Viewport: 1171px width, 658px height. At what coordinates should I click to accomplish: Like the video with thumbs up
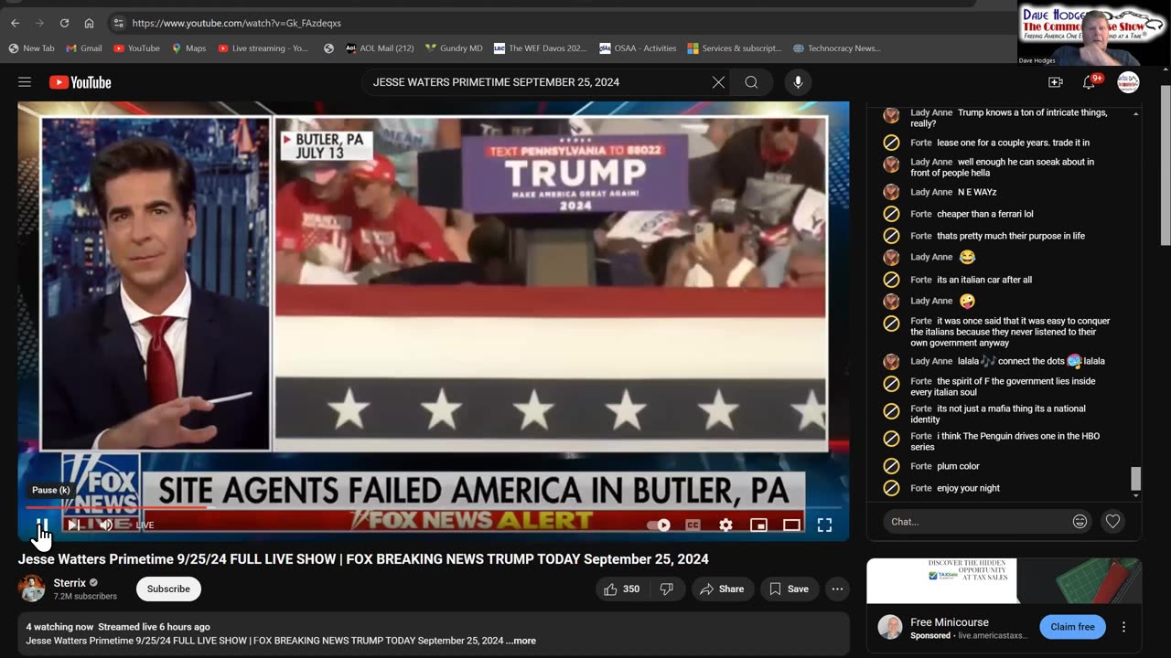click(621, 589)
